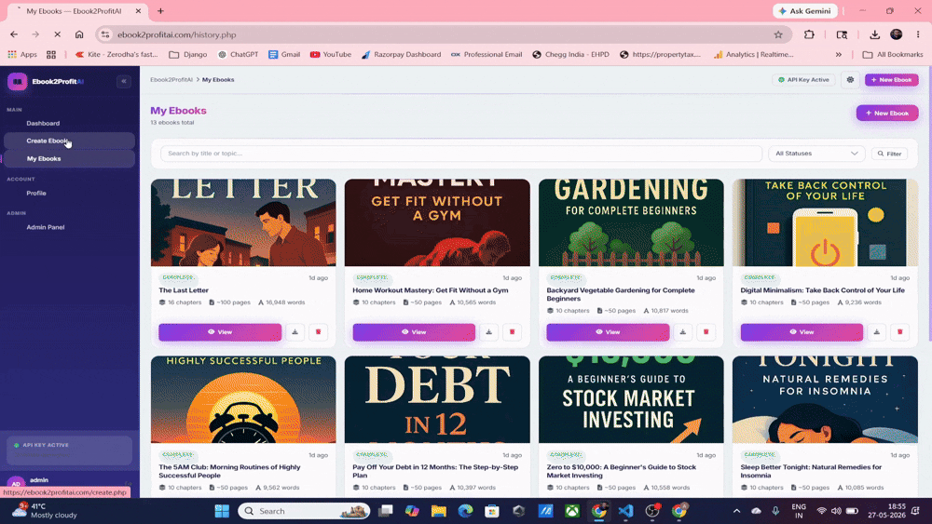This screenshot has width=932, height=524.
Task: Open Dashboard in sidebar
Action: 43,124
